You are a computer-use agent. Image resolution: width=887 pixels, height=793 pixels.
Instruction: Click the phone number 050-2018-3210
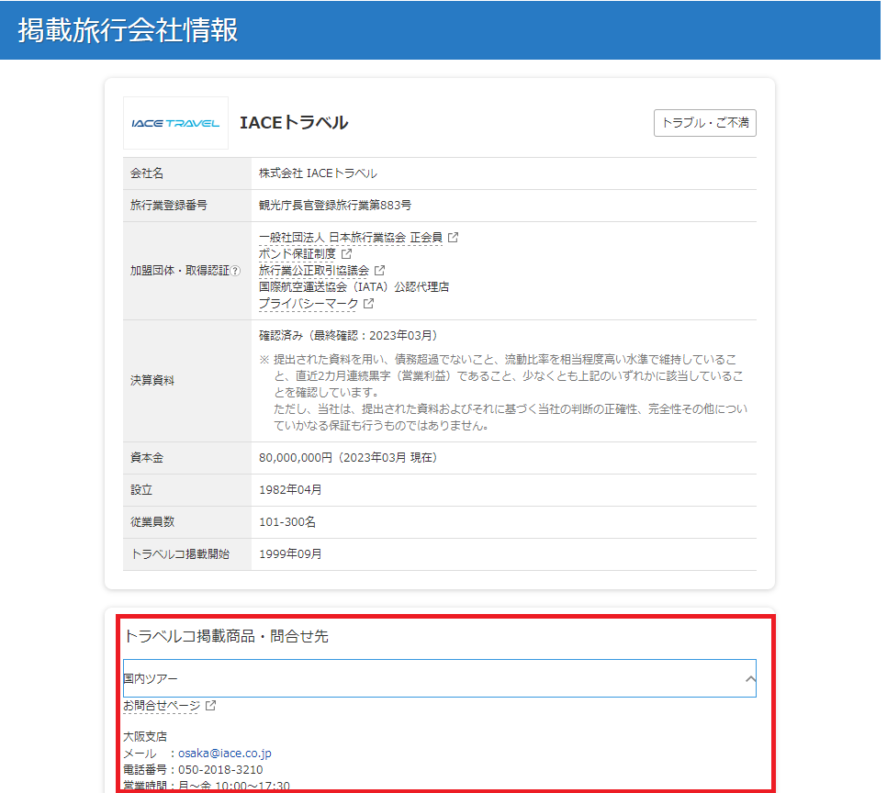tap(220, 769)
